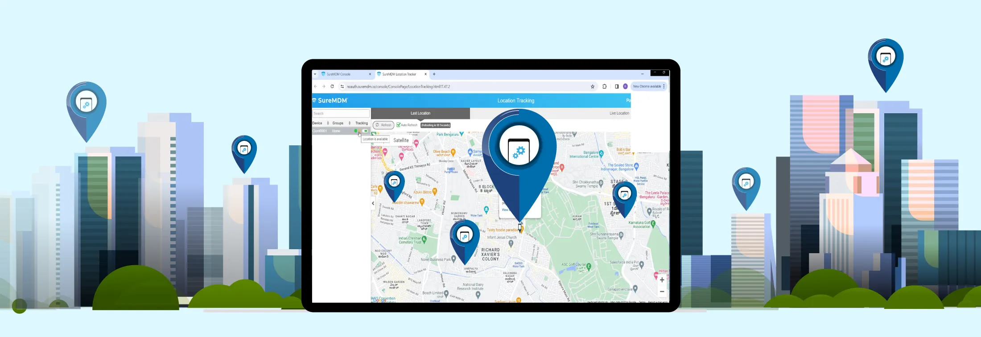The height and width of the screenshot is (337, 981).
Task: Open a new browser tab
Action: coord(434,74)
